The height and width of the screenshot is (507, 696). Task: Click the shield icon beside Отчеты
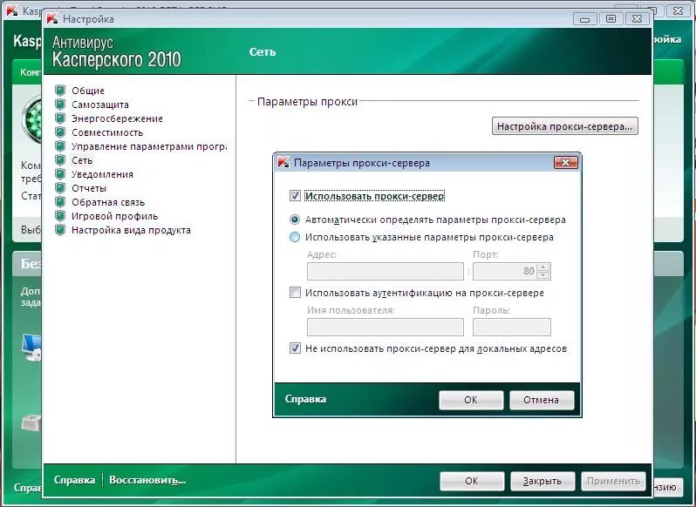[60, 188]
